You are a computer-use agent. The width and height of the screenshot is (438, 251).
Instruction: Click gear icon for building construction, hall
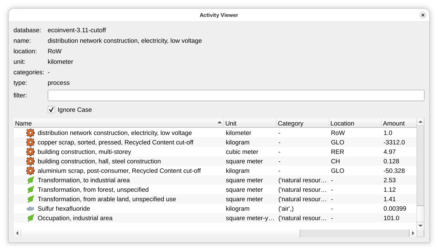[x=30, y=161]
